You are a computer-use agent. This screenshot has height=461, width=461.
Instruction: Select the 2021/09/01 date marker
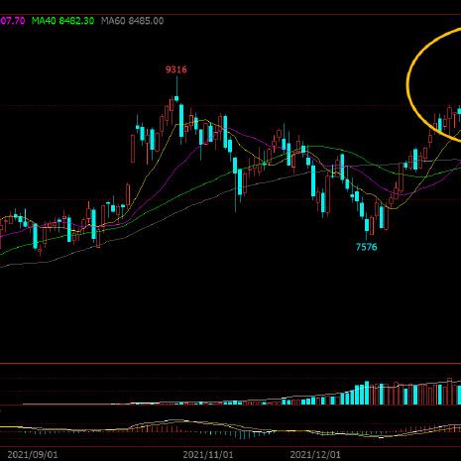(33, 455)
